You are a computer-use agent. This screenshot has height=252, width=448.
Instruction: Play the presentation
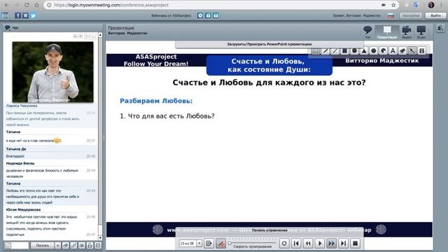pos(320,244)
